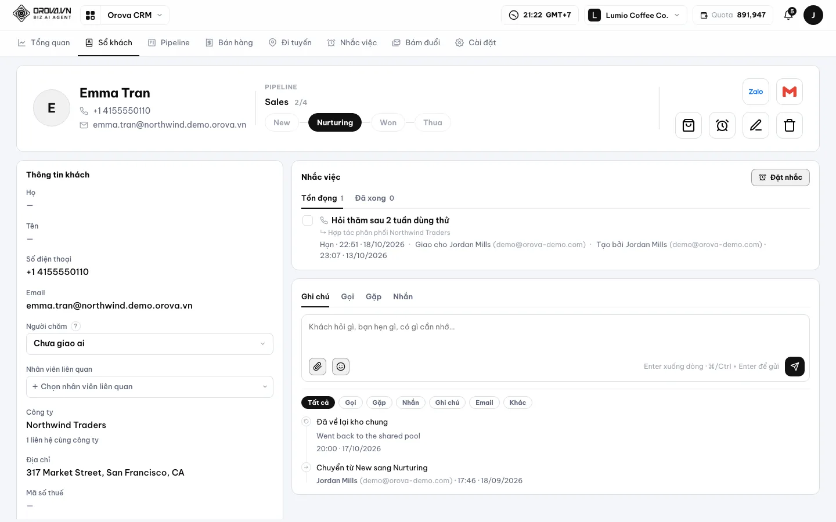
Task: Filter the activity timeline by Khác
Action: pyautogui.click(x=518, y=403)
